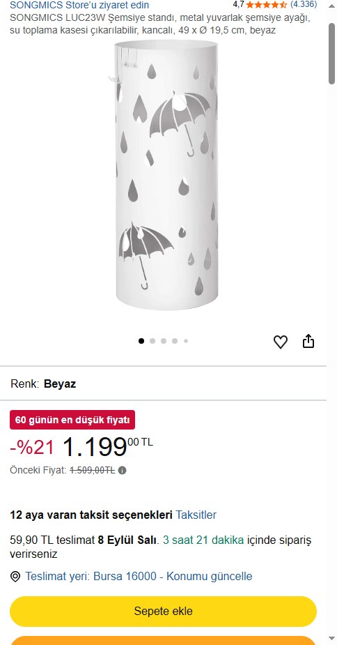Visit the SONGMICS Store link
This screenshot has width=337, height=645.
(x=79, y=5)
